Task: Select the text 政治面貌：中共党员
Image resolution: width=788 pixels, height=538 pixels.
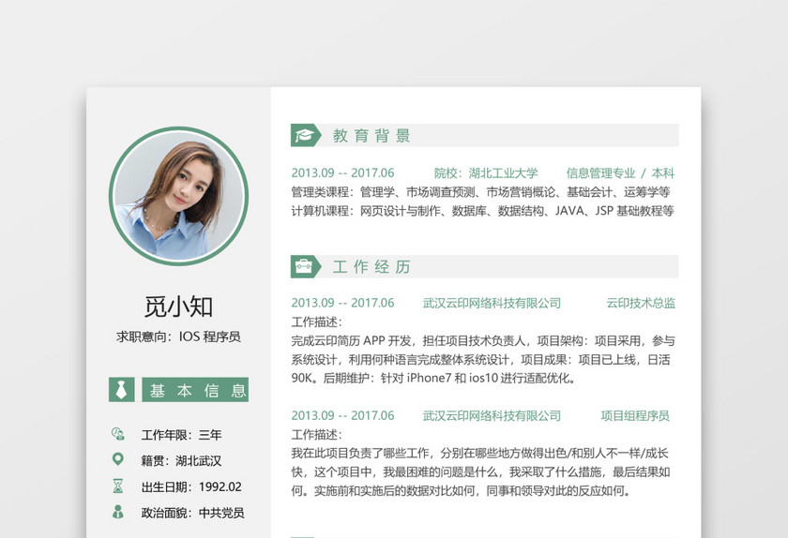Action: click(193, 513)
